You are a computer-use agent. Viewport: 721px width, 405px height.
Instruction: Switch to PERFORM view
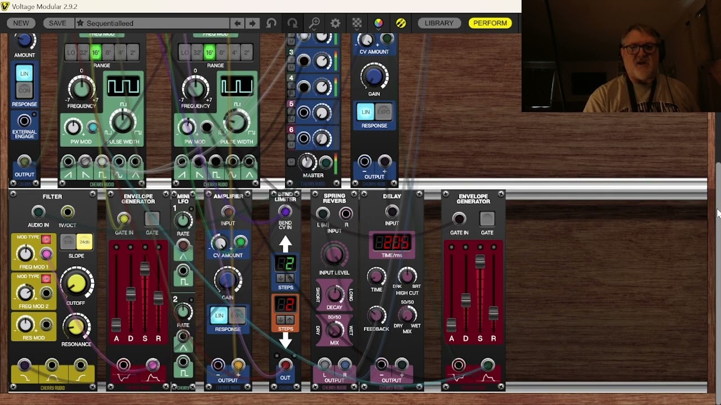(490, 23)
